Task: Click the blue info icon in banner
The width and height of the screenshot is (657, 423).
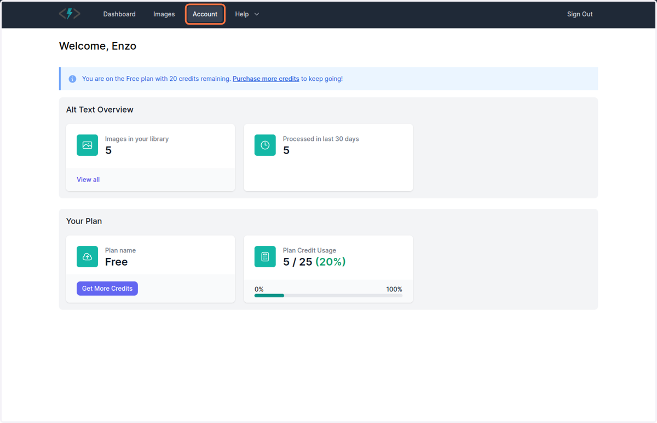Action: (x=72, y=79)
